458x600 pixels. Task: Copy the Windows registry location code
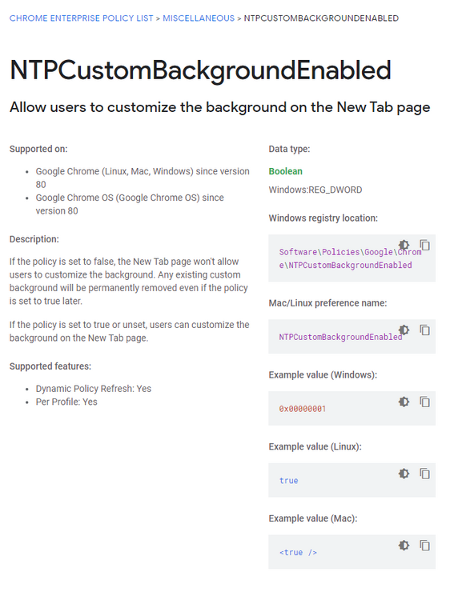(424, 245)
